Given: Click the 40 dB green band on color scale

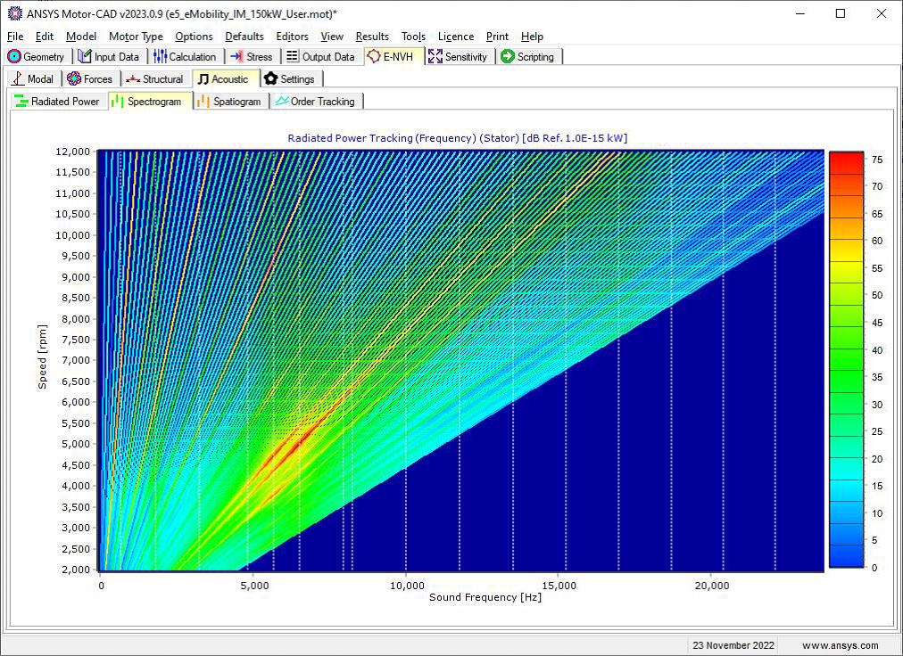Looking at the screenshot, I should point(846,350).
